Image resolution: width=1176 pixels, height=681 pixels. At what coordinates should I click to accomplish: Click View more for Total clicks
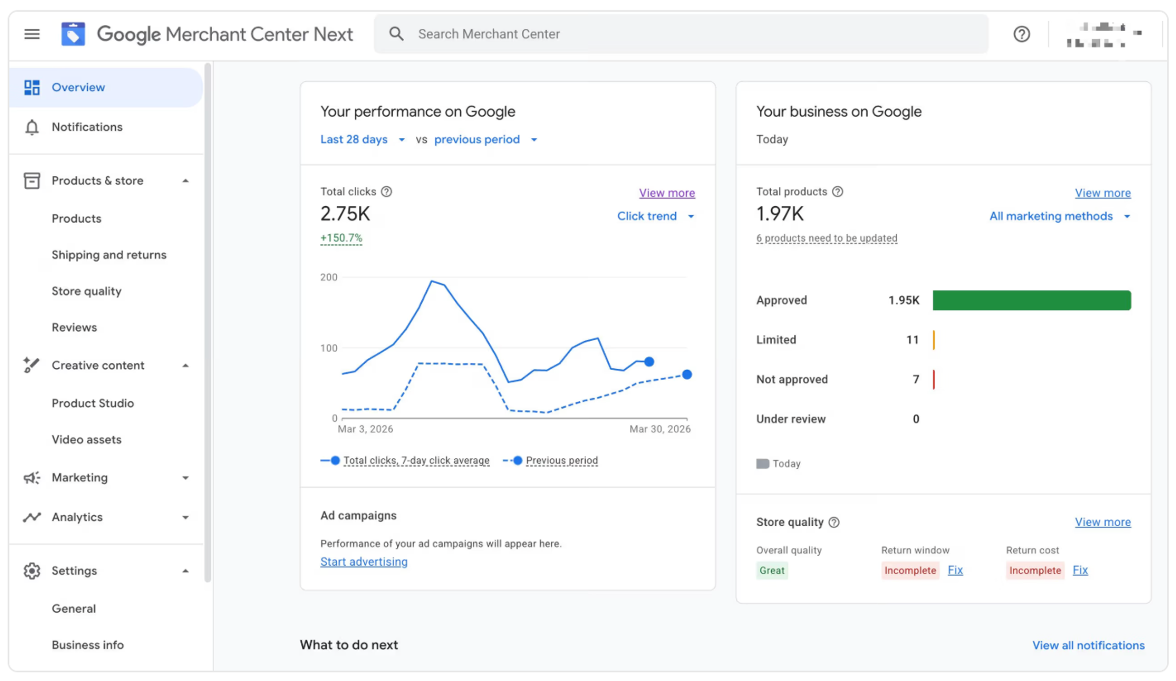click(x=667, y=193)
